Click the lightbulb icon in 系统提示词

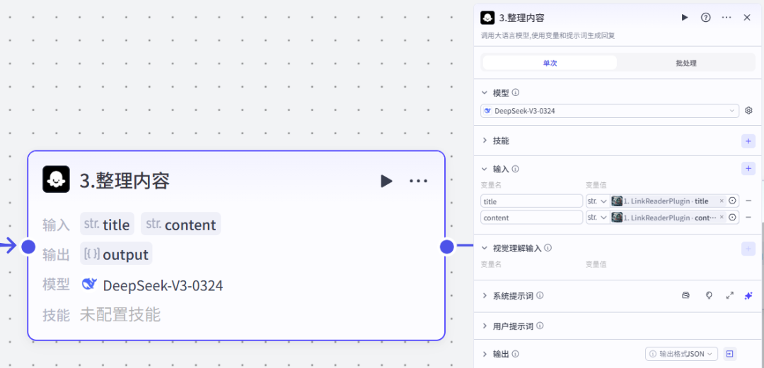pos(710,295)
